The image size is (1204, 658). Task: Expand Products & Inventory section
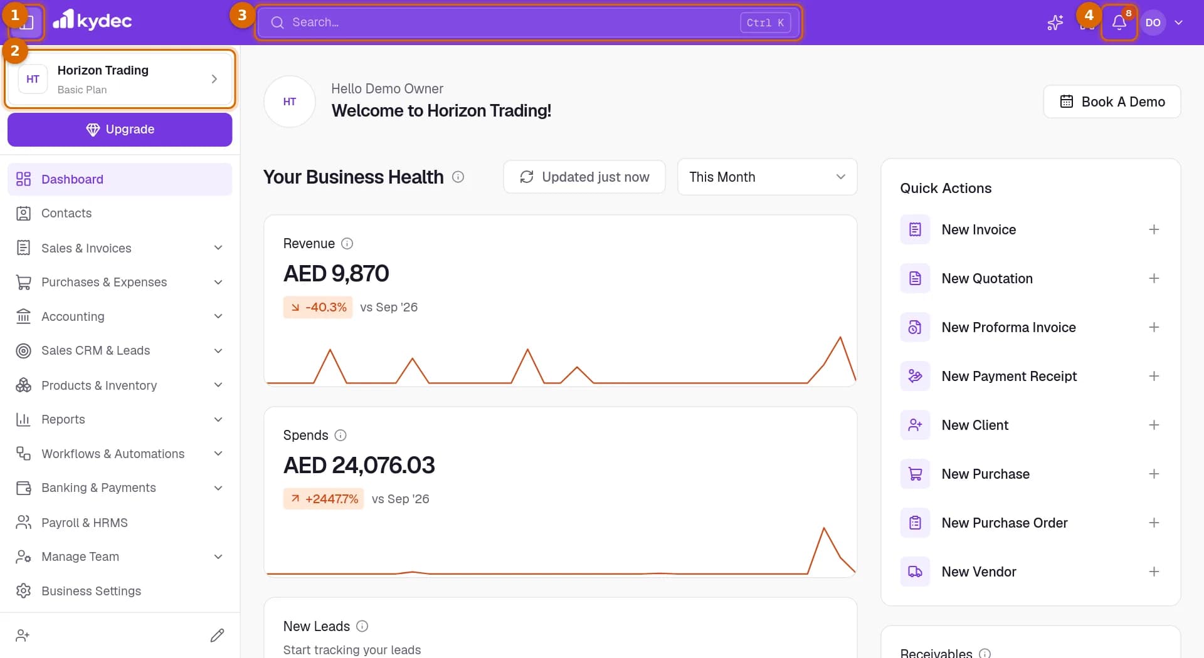[120, 385]
